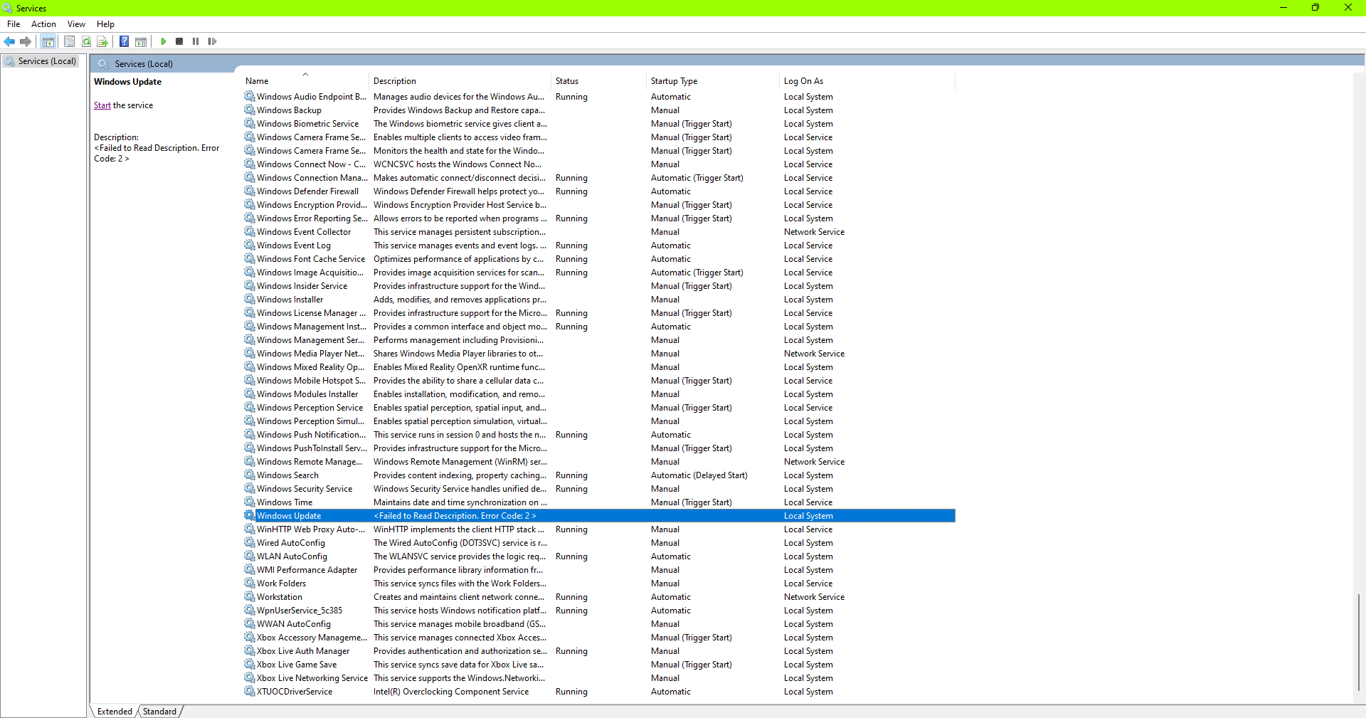Toggle the Show/Hide Action Pane icon
The image size is (1366, 718).
point(141,41)
